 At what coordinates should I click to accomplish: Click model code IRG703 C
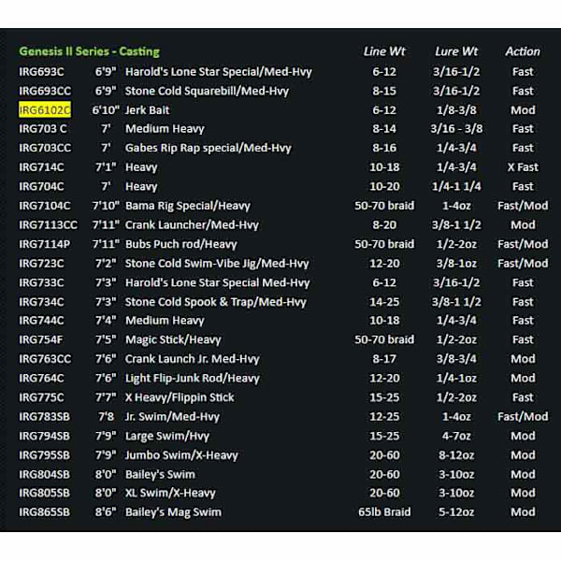tap(43, 128)
